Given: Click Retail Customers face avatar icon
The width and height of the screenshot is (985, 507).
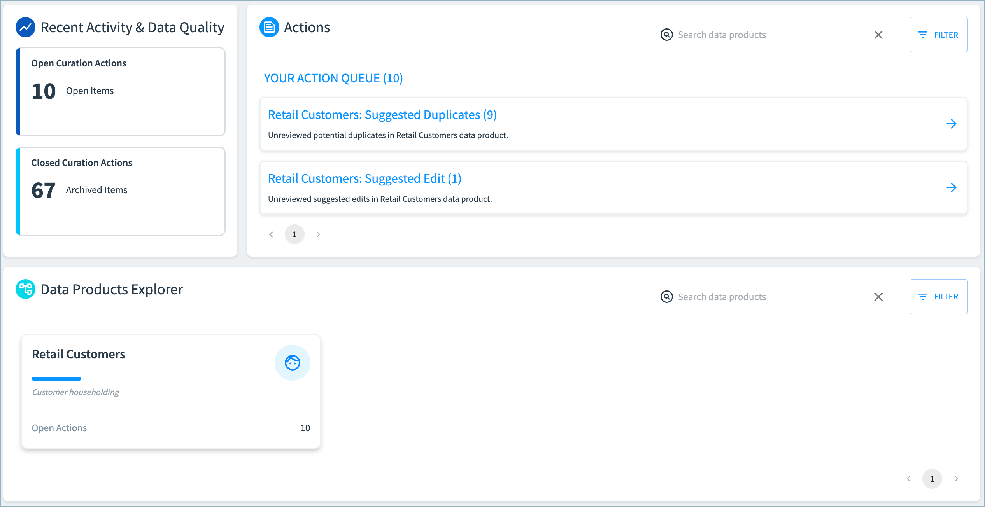Looking at the screenshot, I should [292, 363].
